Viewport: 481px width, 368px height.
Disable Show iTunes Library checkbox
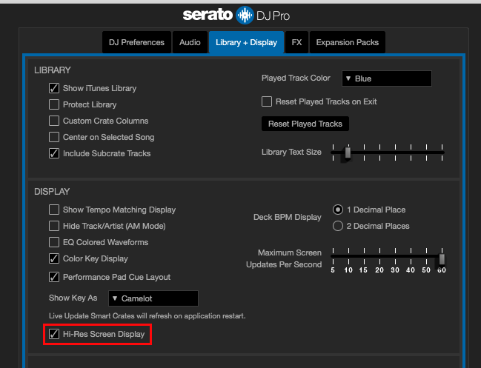pyautogui.click(x=54, y=88)
